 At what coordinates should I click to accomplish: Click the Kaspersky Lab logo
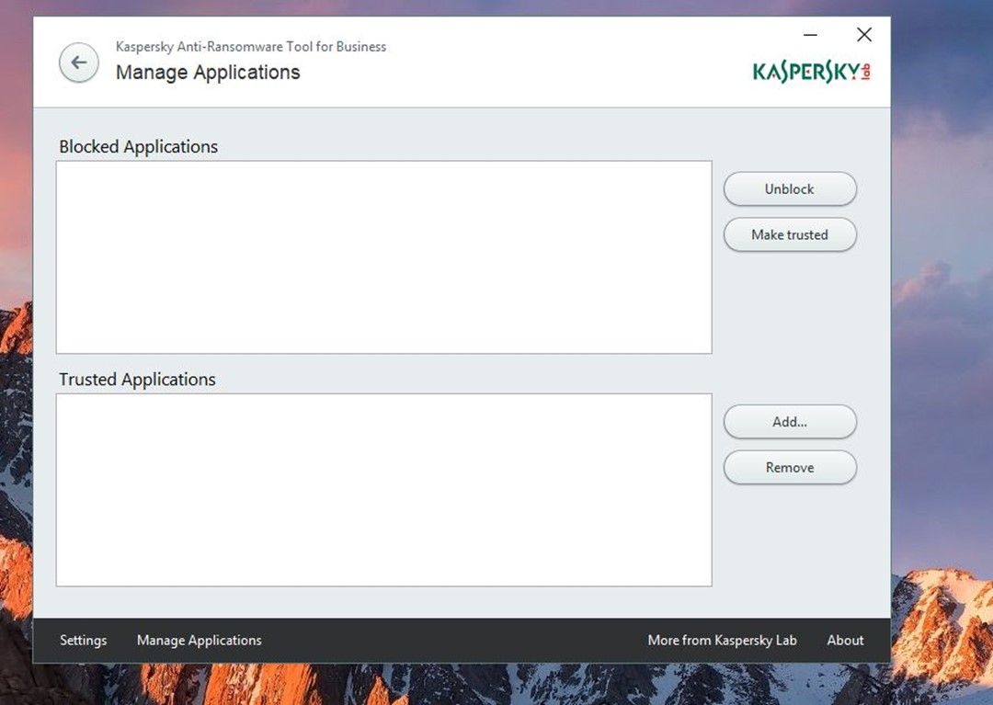811,72
